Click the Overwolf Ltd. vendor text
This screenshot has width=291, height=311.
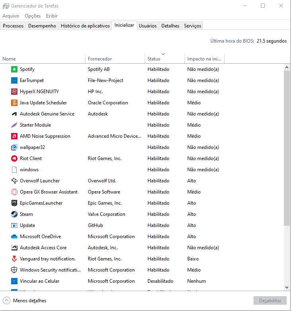pyautogui.click(x=102, y=181)
